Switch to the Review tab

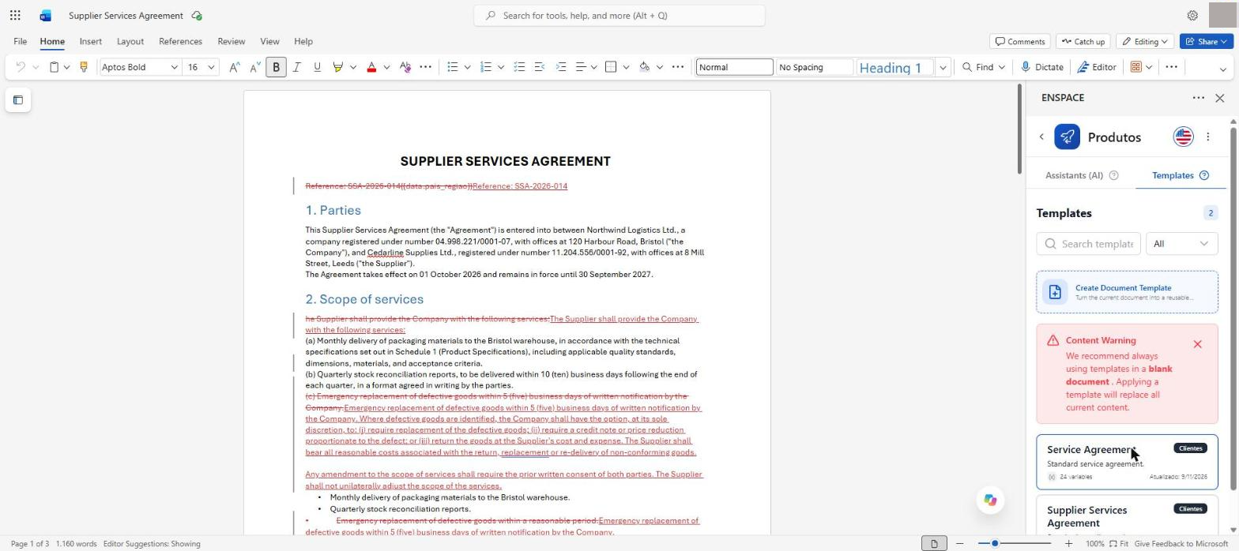click(x=232, y=41)
